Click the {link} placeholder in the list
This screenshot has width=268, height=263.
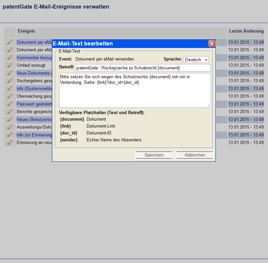(65, 126)
